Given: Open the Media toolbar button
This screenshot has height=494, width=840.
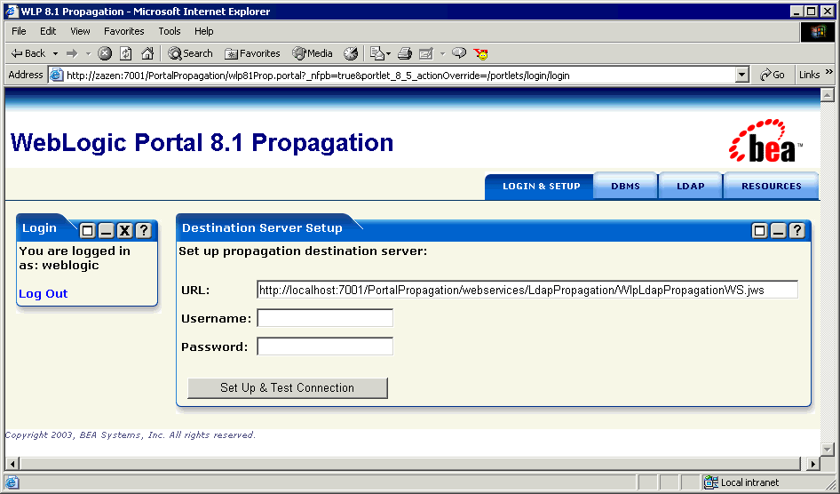Looking at the screenshot, I should tap(313, 53).
